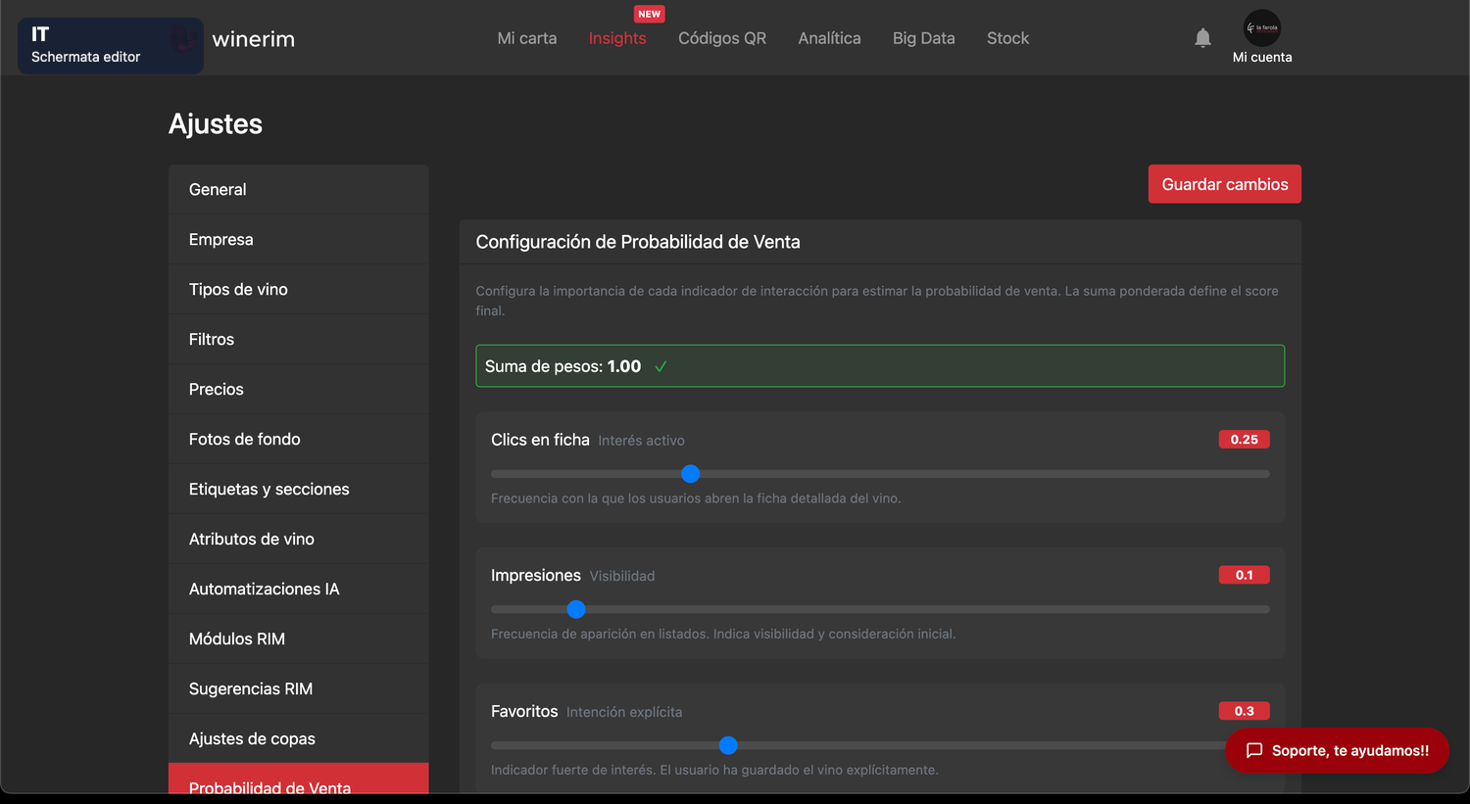Screen dimensions: 1470x804
Task: Open Big Data
Action: click(924, 38)
